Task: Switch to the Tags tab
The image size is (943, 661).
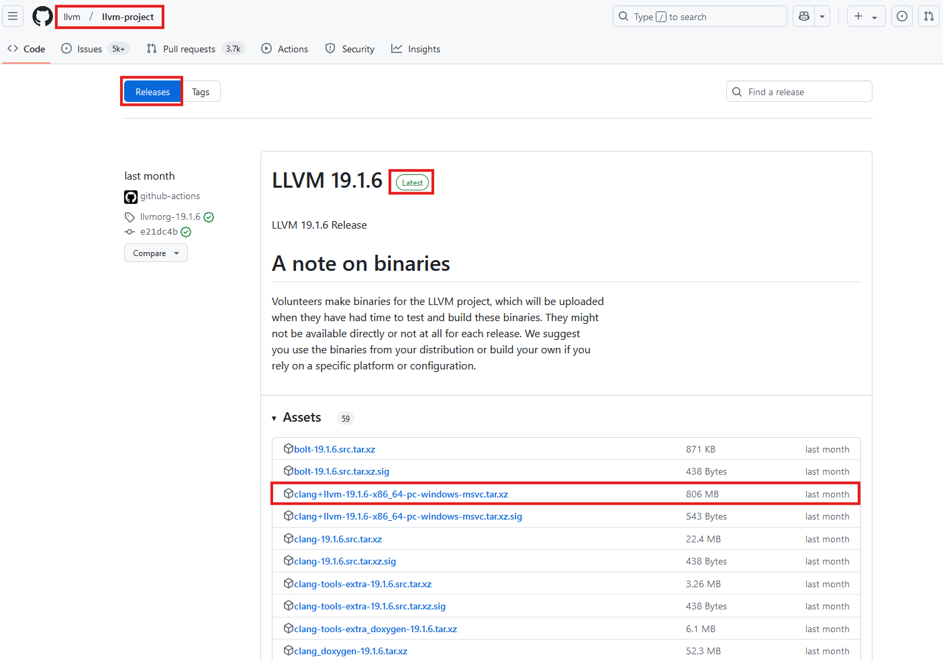Action: click(201, 92)
